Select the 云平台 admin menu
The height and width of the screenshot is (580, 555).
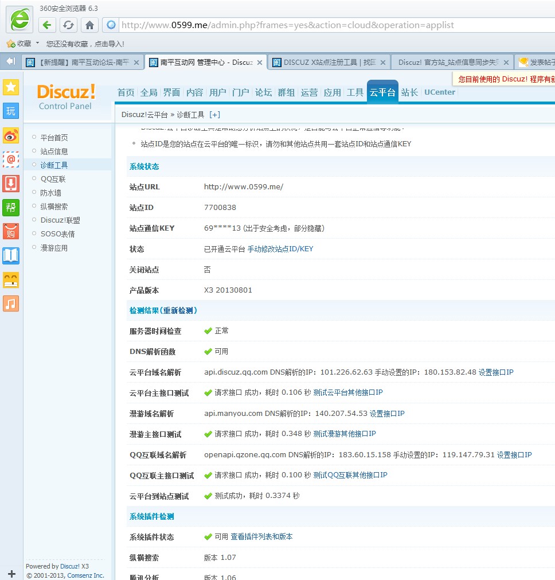pyautogui.click(x=382, y=92)
